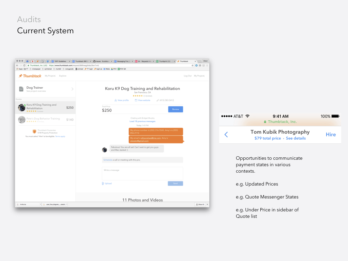Screen dimensions: 348x261
Task: Click the Write a message field
Action: coord(142,174)
